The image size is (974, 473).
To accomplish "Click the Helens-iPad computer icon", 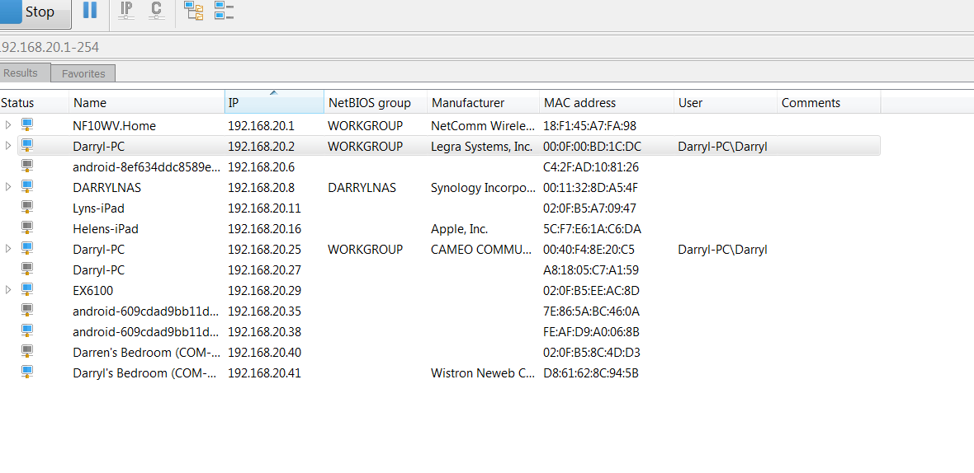I will (x=27, y=228).
